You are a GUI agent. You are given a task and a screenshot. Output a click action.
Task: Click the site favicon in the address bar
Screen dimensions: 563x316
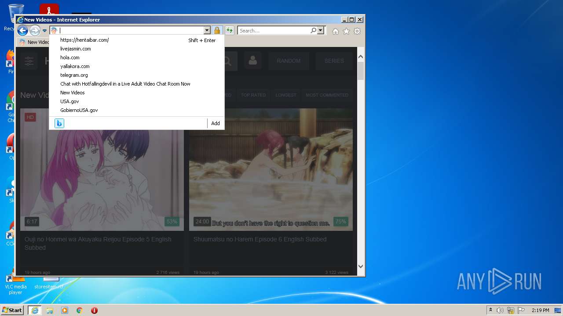(x=54, y=30)
